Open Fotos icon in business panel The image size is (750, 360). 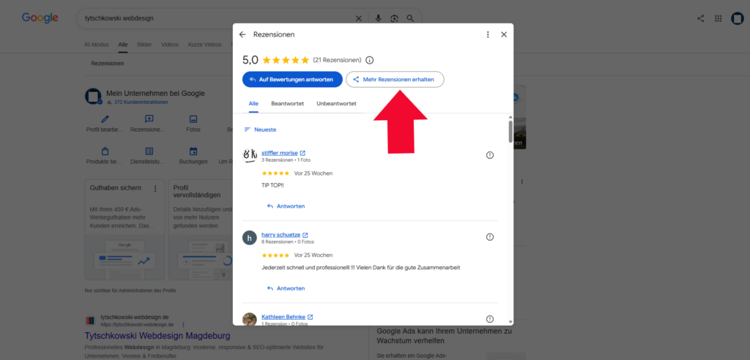193,119
